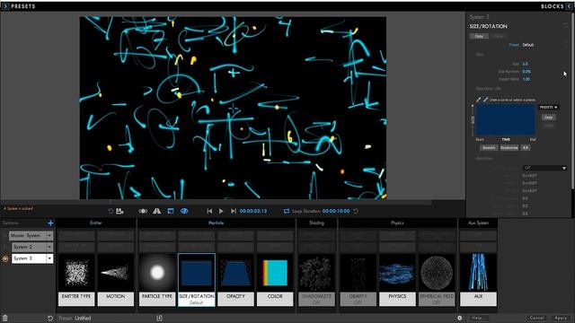
Task: Go to the first frame
Action: pos(209,211)
